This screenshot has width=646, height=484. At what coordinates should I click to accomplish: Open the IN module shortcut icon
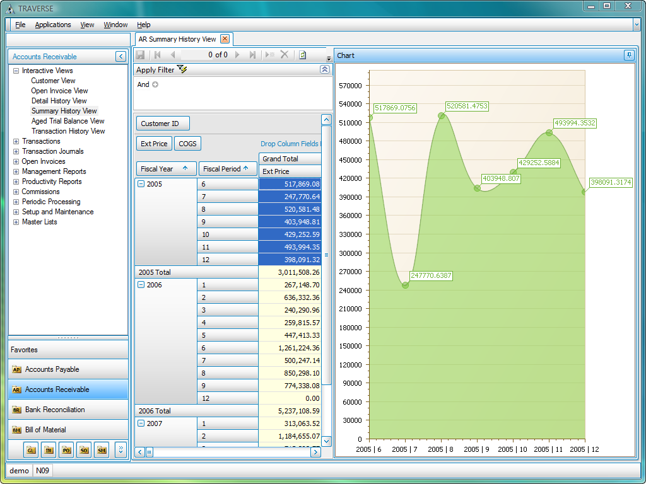click(49, 450)
